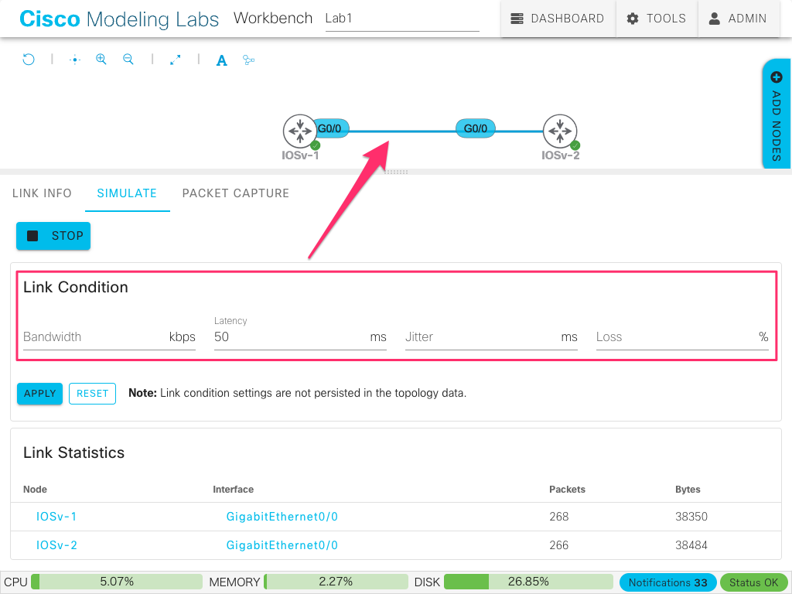Click the DISK usage bar showing 26.85%

pyautogui.click(x=528, y=582)
